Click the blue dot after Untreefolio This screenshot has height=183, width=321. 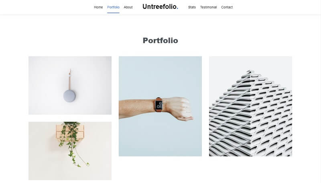click(177, 8)
